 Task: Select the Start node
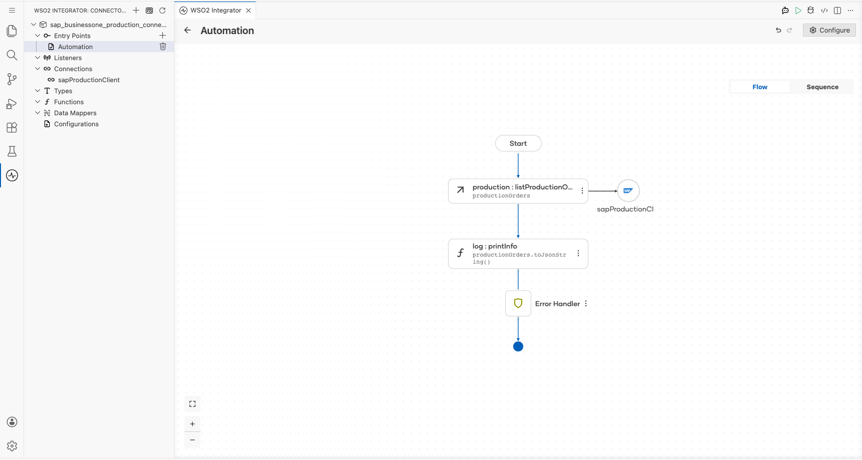click(518, 143)
